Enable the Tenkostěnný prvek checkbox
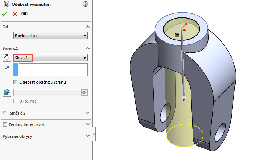This screenshot has width=273, height=160. point(5,124)
